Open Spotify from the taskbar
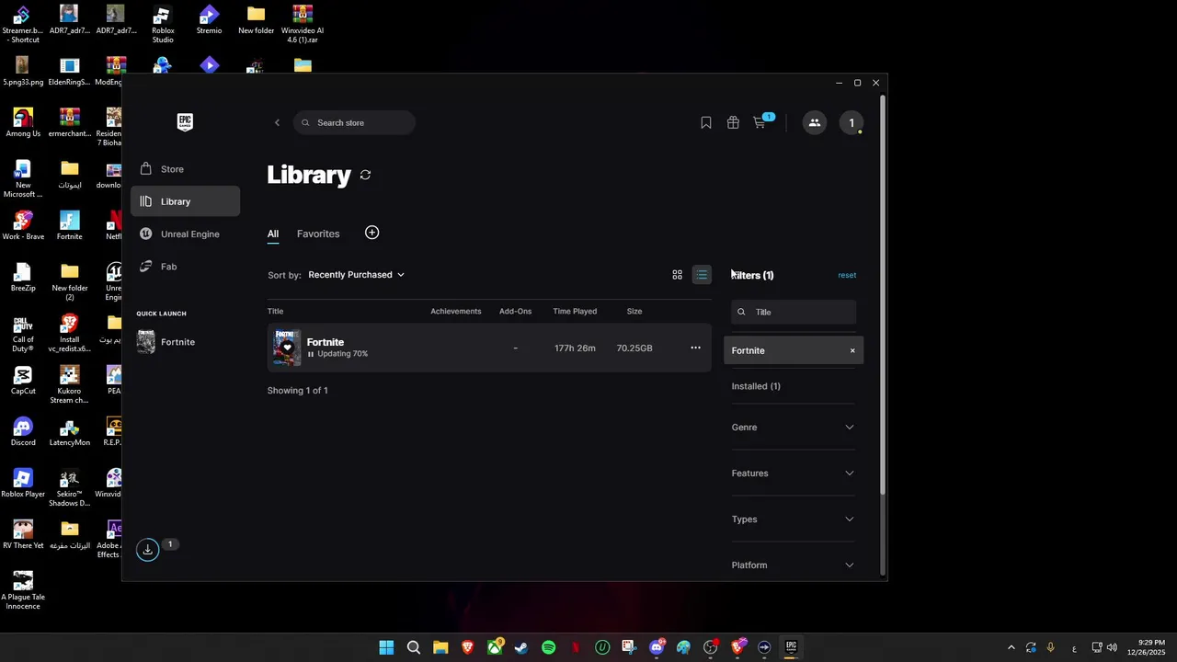This screenshot has width=1177, height=662. (549, 647)
